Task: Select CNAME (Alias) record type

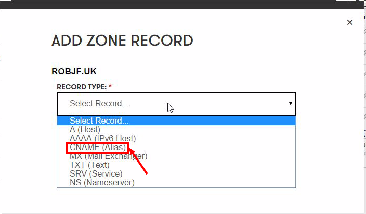Action: click(97, 148)
